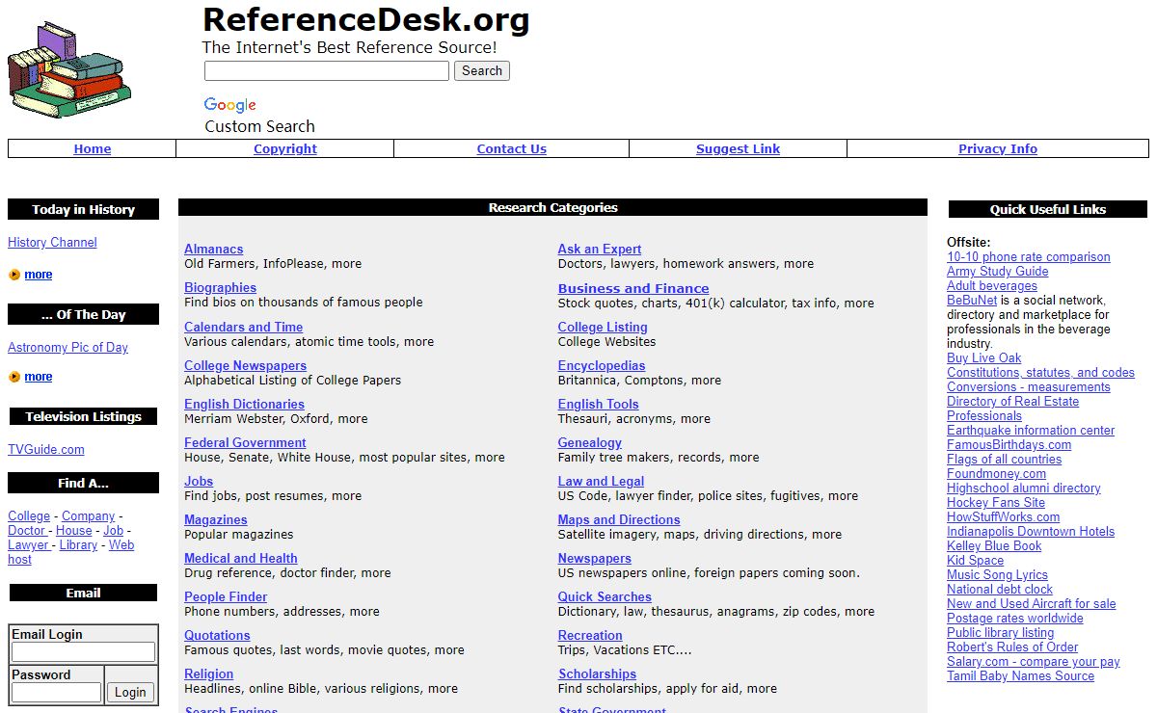The image size is (1157, 713).
Task: Open the Almanacs category
Action: pos(214,249)
